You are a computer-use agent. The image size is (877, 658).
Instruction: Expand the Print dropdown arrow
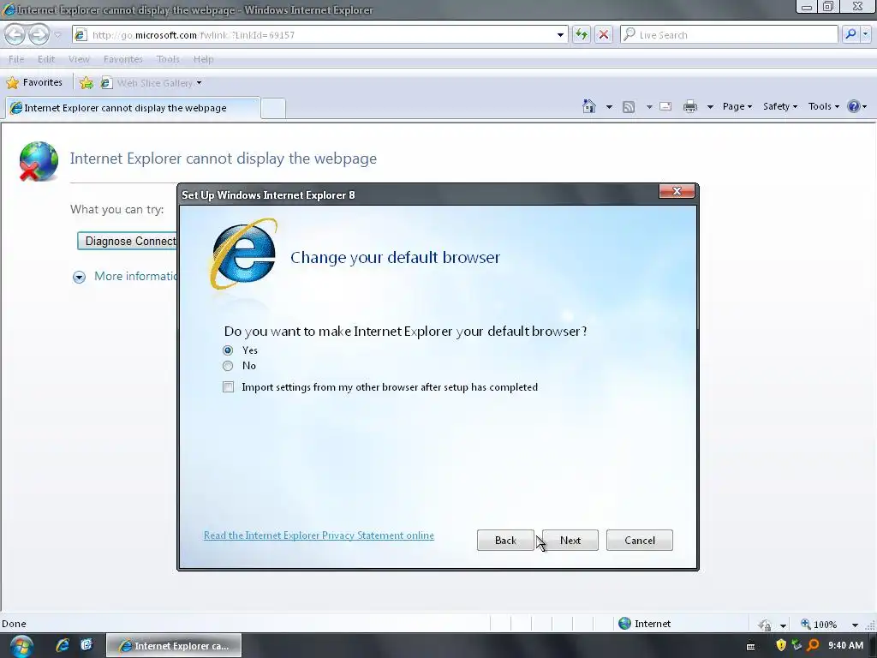(710, 106)
